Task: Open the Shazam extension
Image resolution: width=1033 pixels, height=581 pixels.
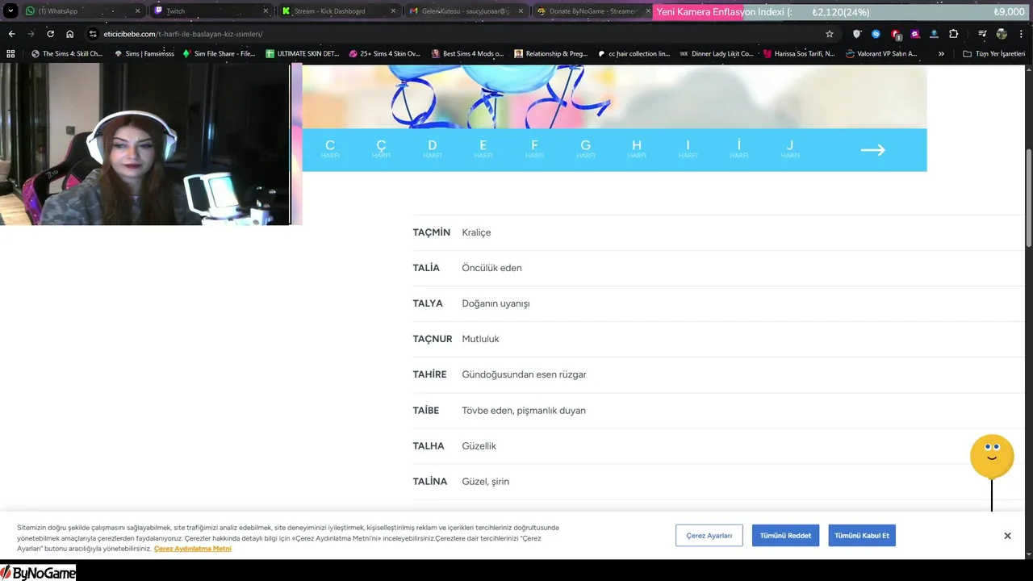Action: point(876,34)
